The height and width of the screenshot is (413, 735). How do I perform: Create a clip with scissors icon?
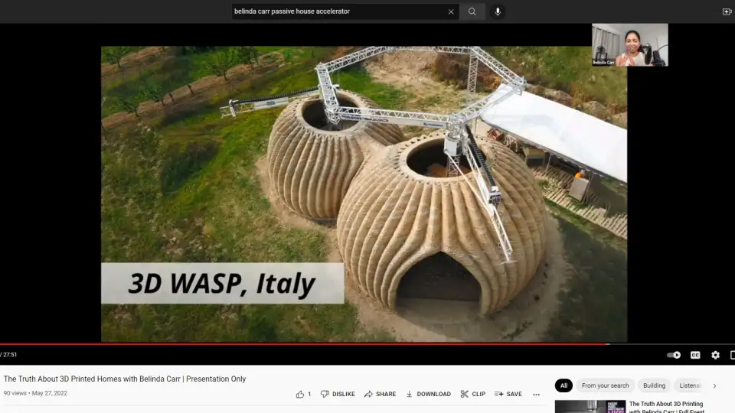472,394
